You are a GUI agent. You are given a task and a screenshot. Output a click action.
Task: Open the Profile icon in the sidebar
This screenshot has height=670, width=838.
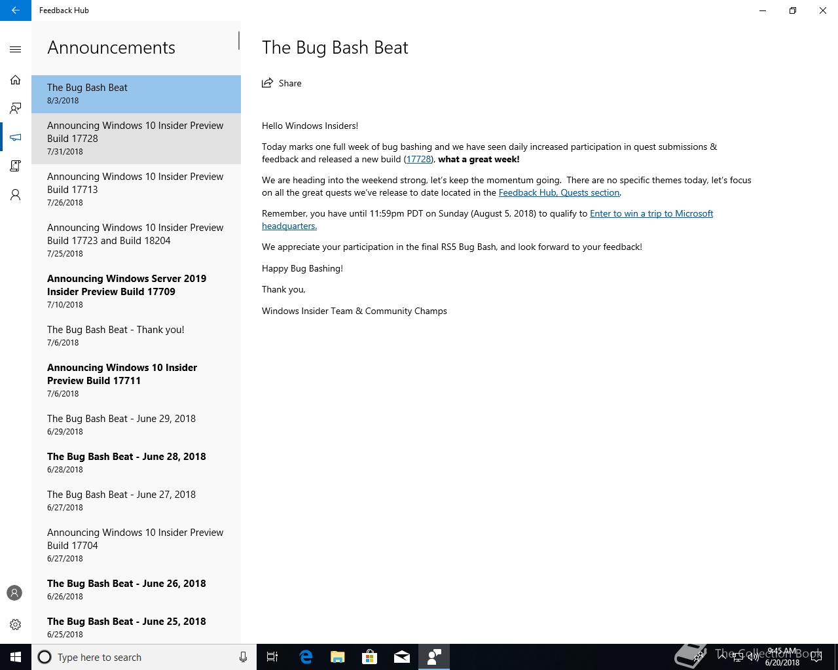(x=16, y=195)
